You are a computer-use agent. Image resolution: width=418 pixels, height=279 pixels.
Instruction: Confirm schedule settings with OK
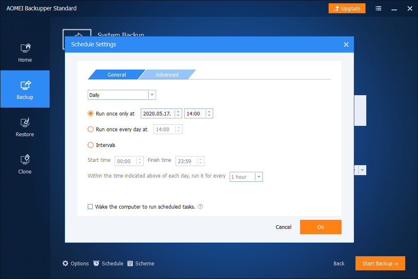[320, 227]
